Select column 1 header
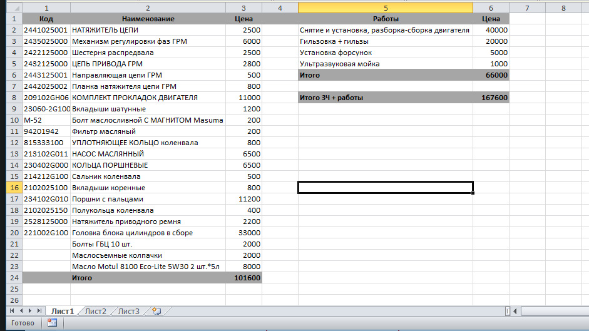 click(x=46, y=8)
